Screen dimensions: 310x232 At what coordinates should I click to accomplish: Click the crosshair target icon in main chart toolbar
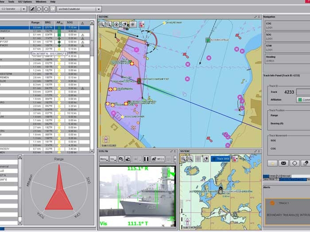pyautogui.click(x=133, y=24)
